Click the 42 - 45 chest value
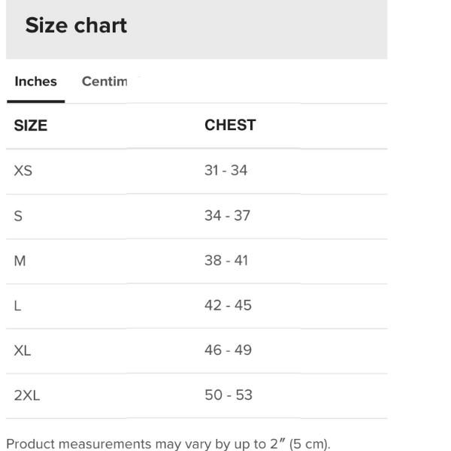The image size is (451, 451). [x=228, y=305]
